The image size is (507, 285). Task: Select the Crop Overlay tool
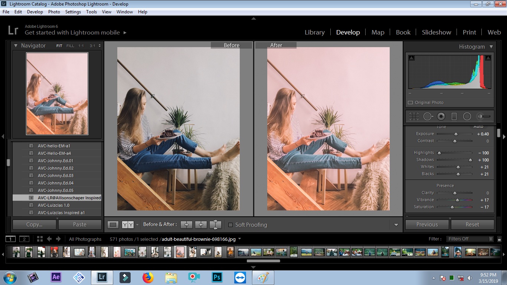(x=414, y=117)
